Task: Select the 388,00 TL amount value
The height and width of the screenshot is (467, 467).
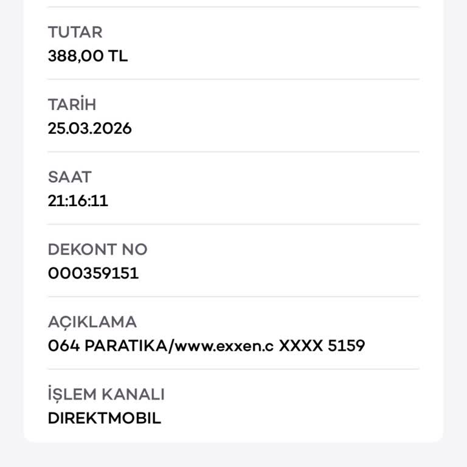Action: (x=88, y=56)
